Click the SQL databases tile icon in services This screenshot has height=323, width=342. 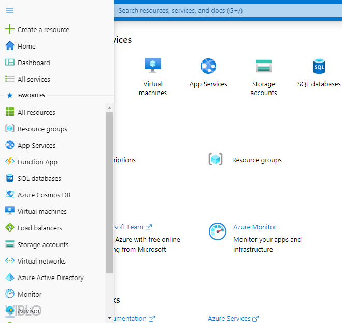pyautogui.click(x=319, y=66)
